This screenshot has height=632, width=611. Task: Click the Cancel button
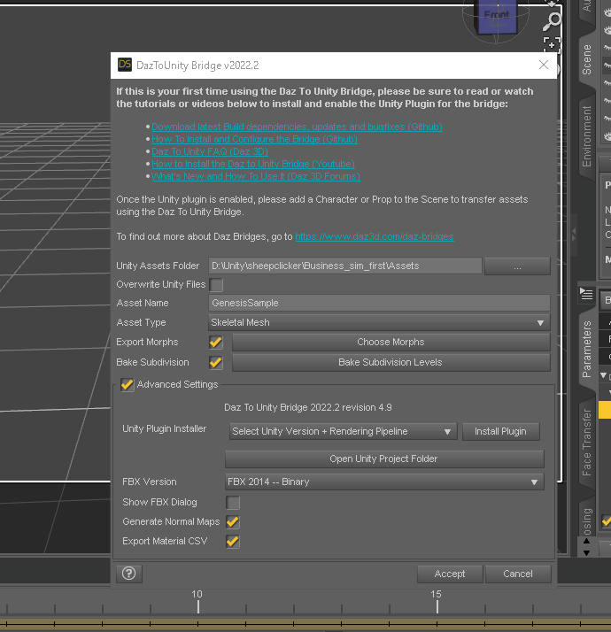coord(518,574)
